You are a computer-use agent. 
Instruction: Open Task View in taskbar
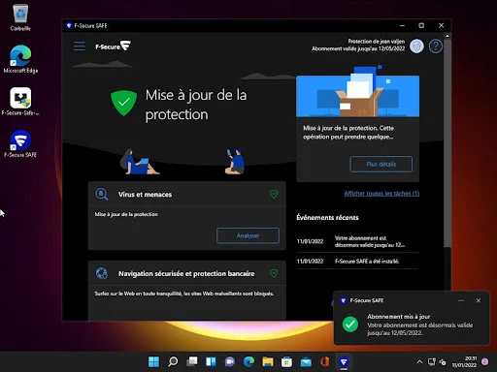pyautogui.click(x=192, y=361)
